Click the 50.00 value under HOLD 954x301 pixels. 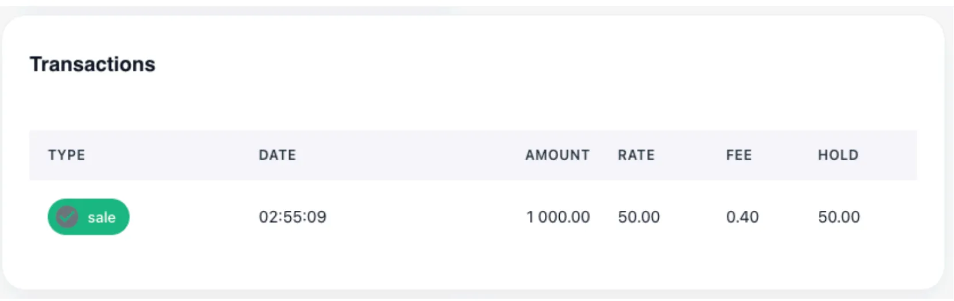tap(838, 217)
